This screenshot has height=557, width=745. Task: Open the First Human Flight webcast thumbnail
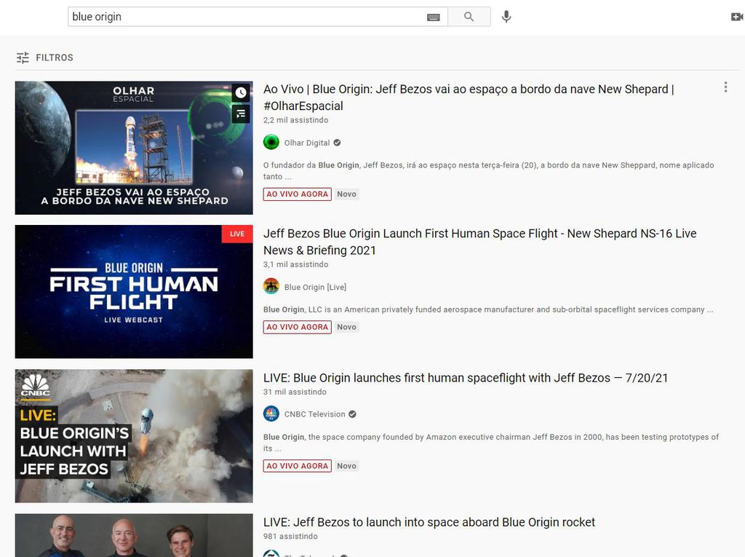[x=134, y=291]
